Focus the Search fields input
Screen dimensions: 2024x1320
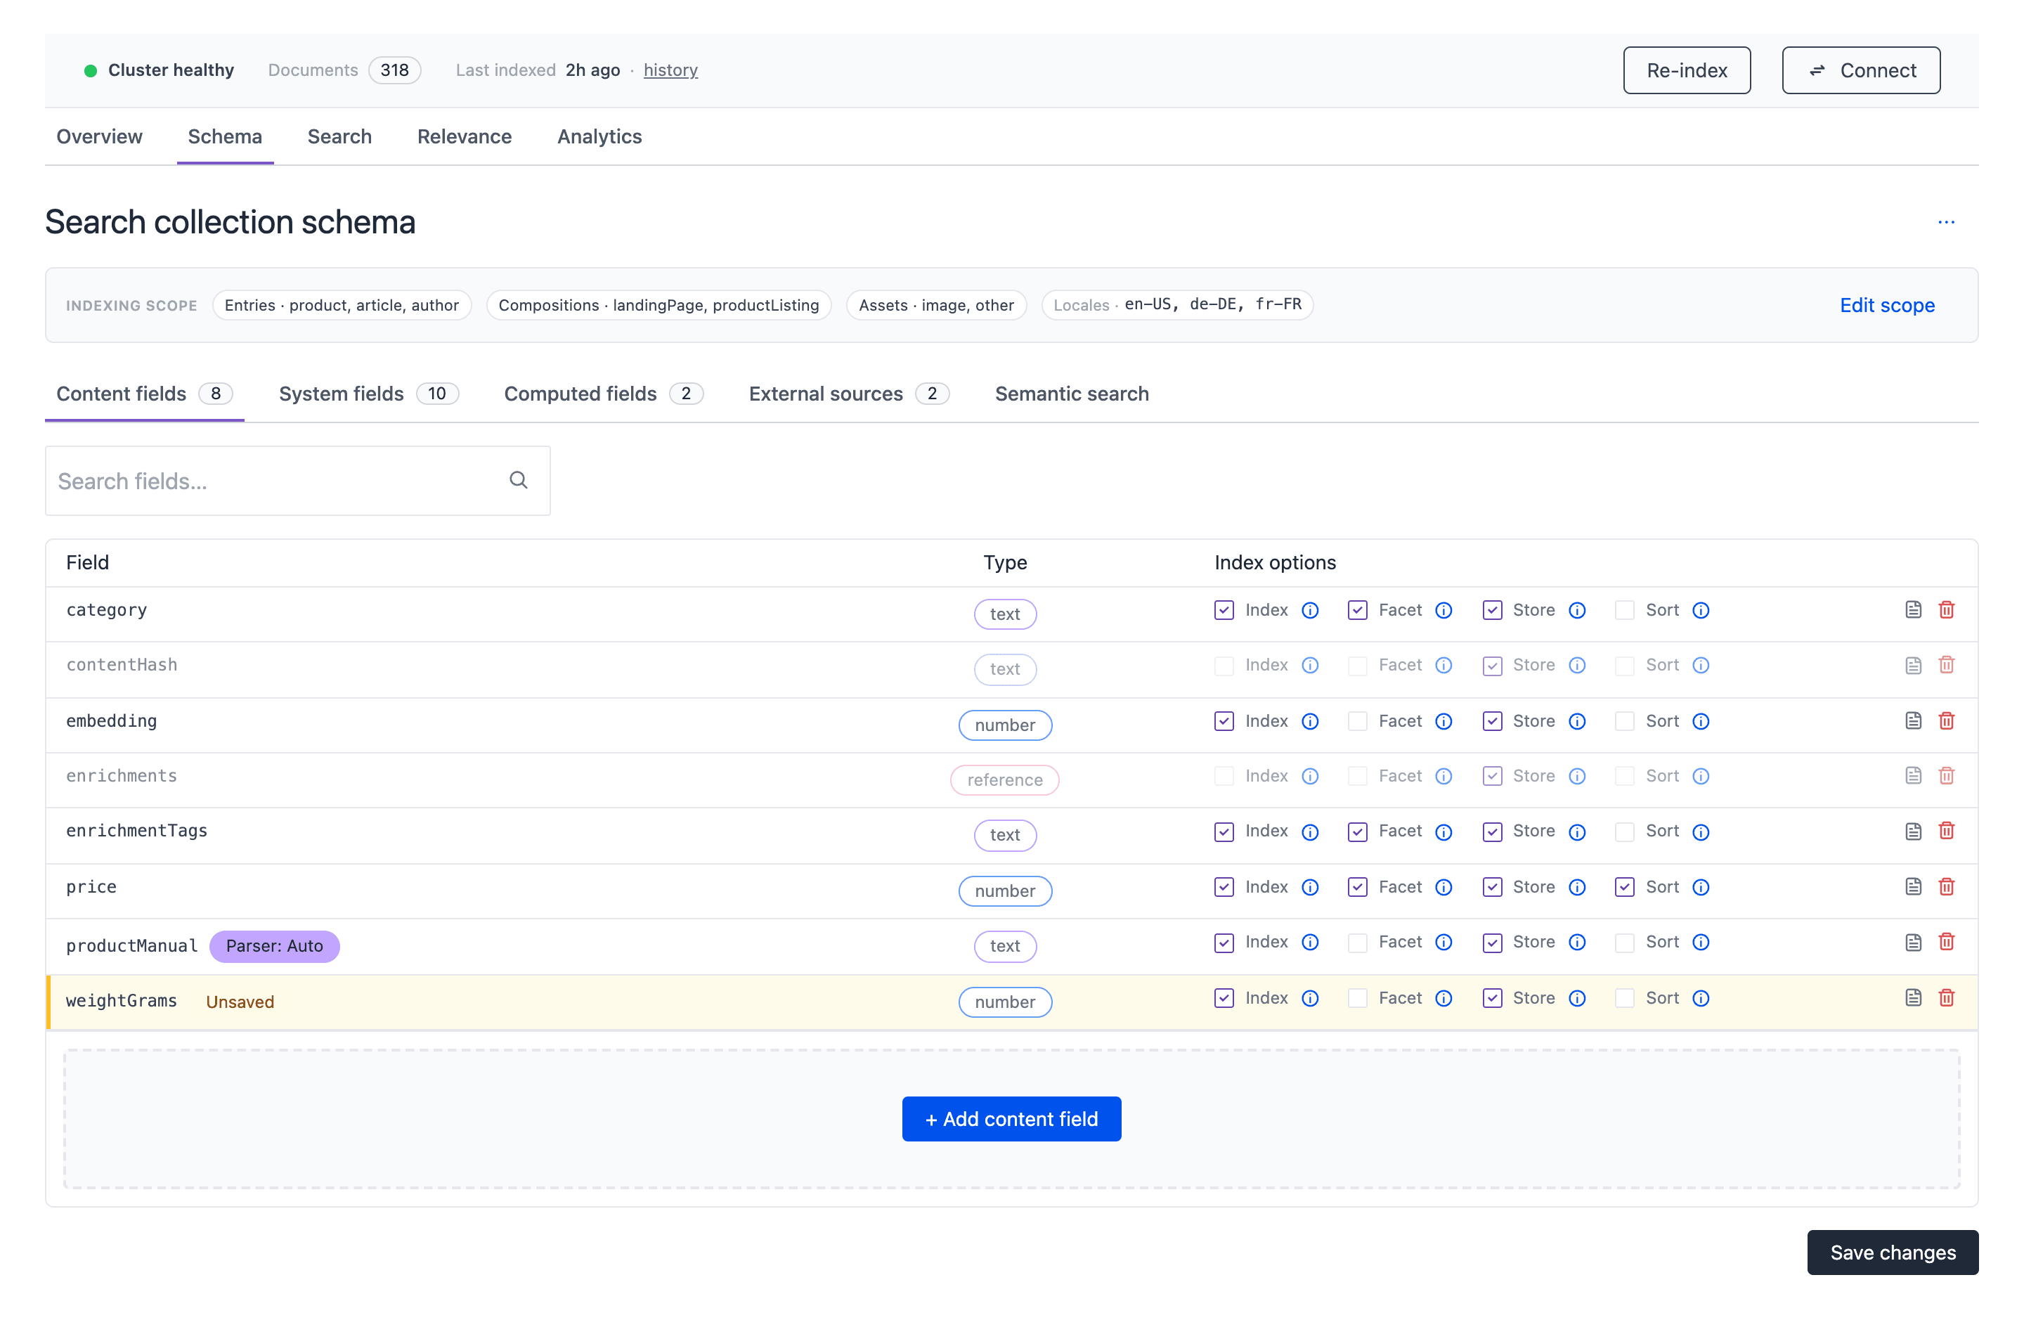pos(298,481)
